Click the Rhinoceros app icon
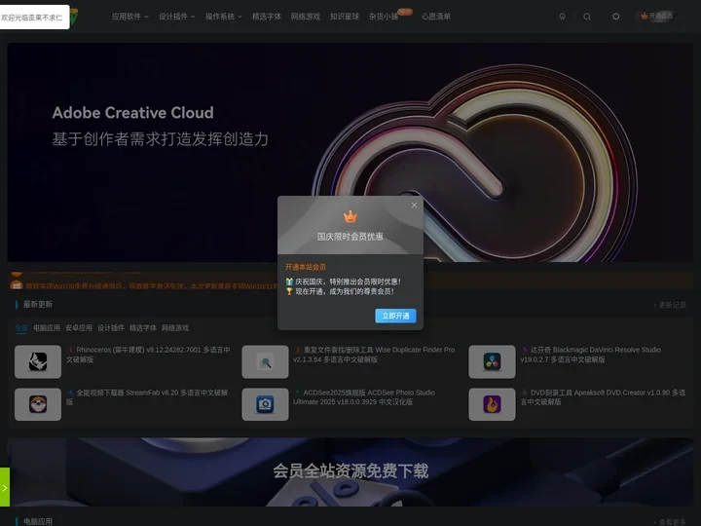The width and height of the screenshot is (701, 526). 38,361
